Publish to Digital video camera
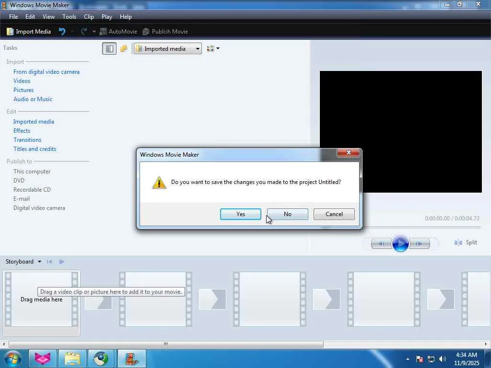 39,208
